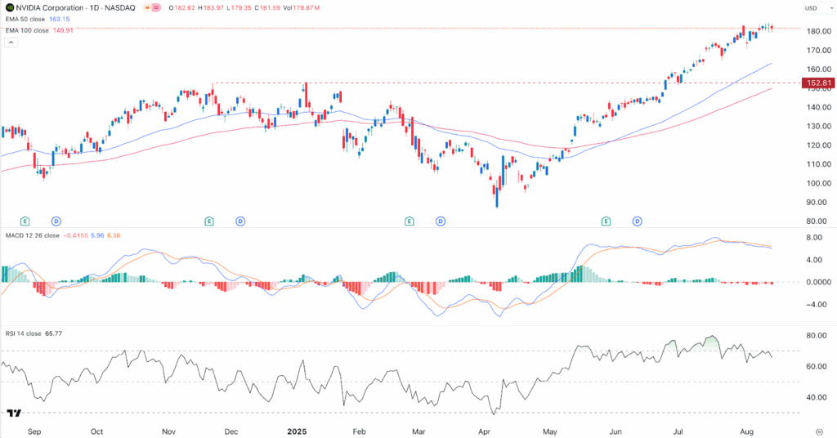
Task: Click the 40.00 RSI axis label
Action: pyautogui.click(x=817, y=397)
